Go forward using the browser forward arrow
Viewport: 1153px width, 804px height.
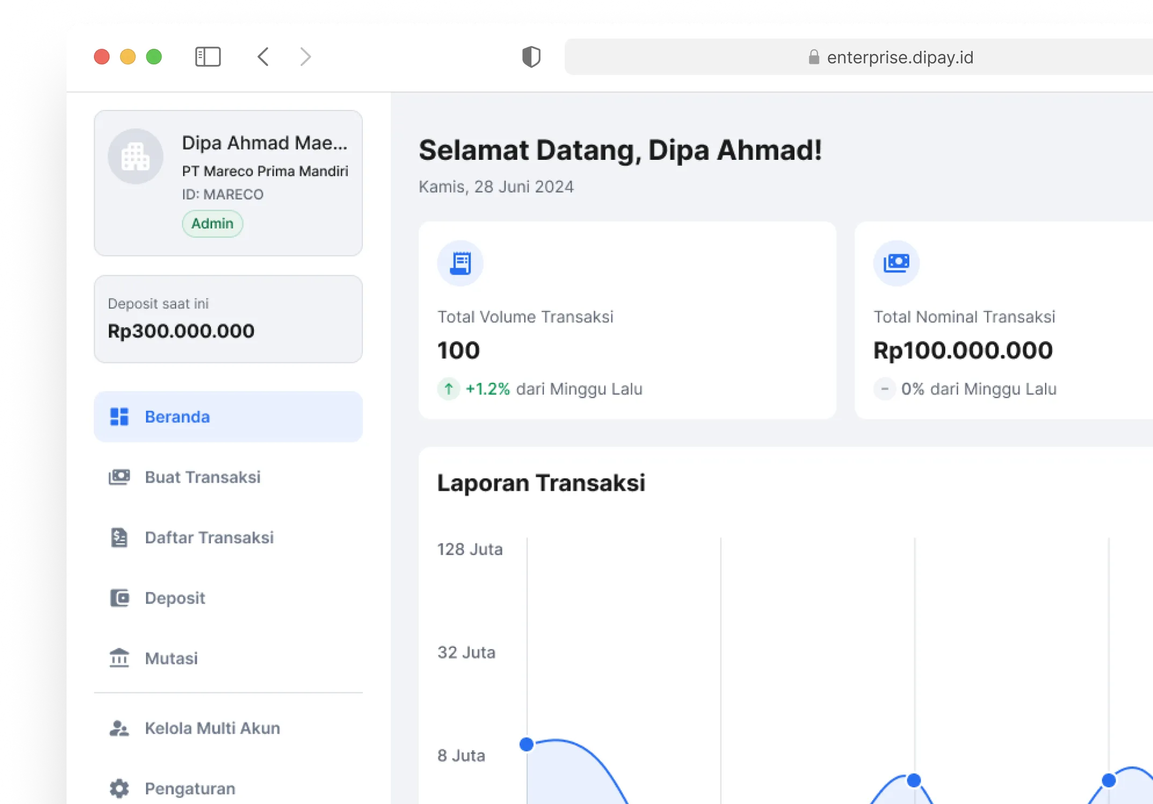tap(305, 57)
